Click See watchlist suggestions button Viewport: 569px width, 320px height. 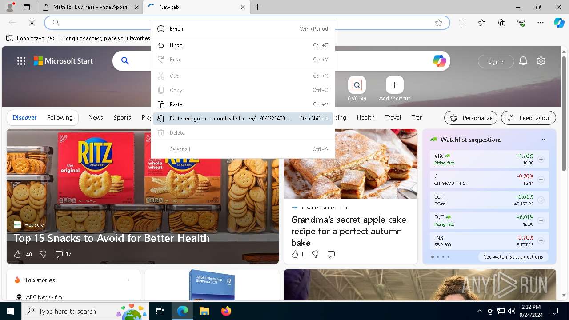pyautogui.click(x=513, y=257)
